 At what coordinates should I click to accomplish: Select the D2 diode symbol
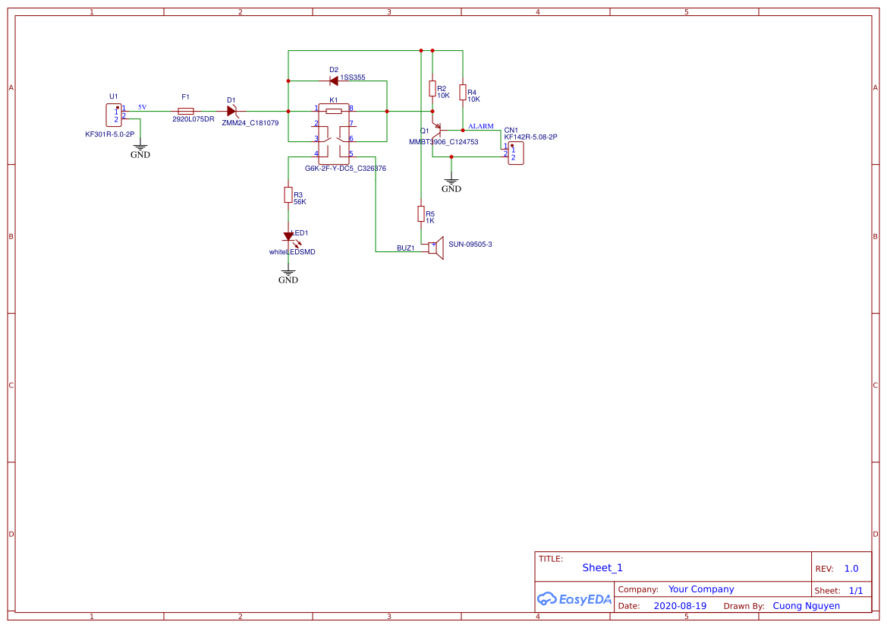[334, 81]
